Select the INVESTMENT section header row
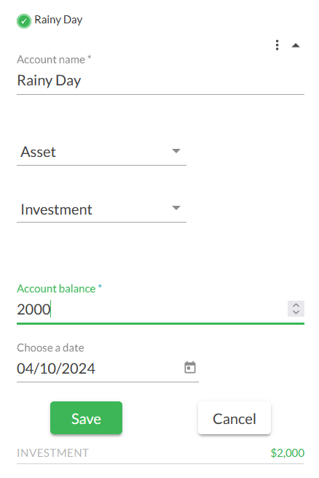Screen dimensions: 319x478 click(160, 453)
